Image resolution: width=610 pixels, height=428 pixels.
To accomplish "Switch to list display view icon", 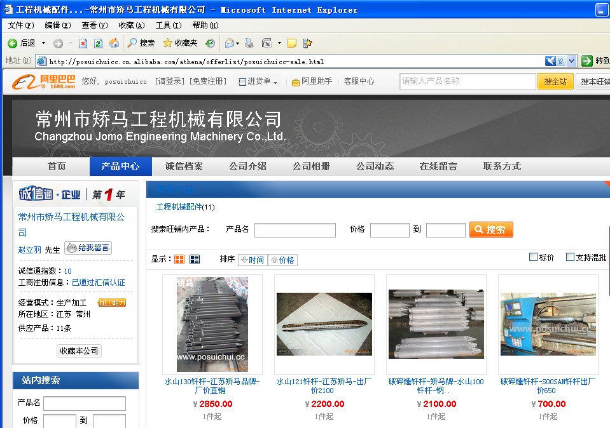I will [195, 260].
